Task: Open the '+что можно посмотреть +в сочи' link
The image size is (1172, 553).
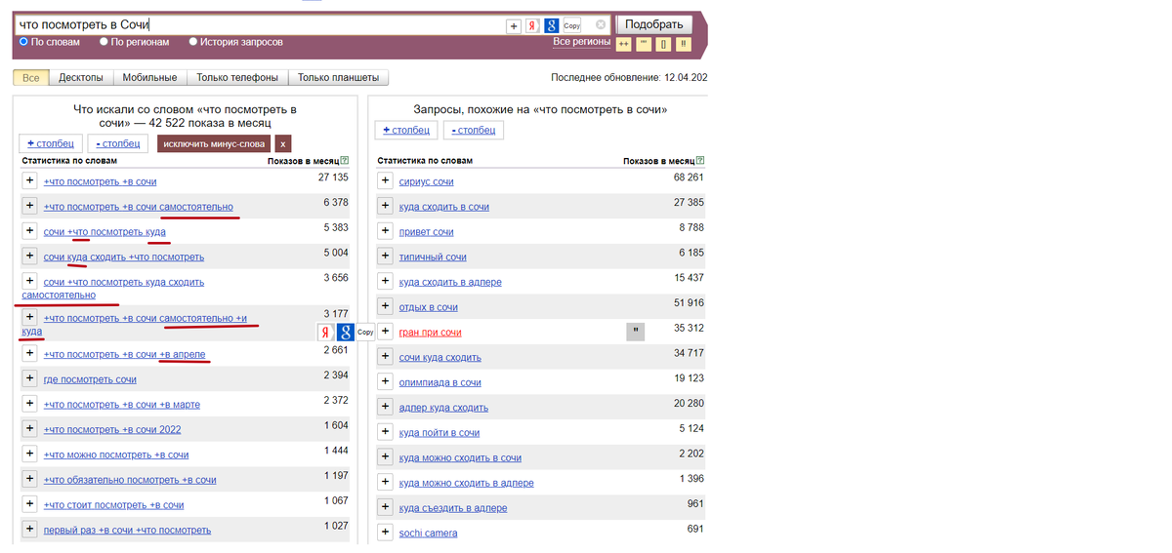Action: (116, 454)
